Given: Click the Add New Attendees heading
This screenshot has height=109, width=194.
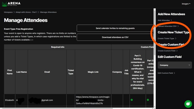Looking at the screenshot, I should pyautogui.click(x=171, y=14).
